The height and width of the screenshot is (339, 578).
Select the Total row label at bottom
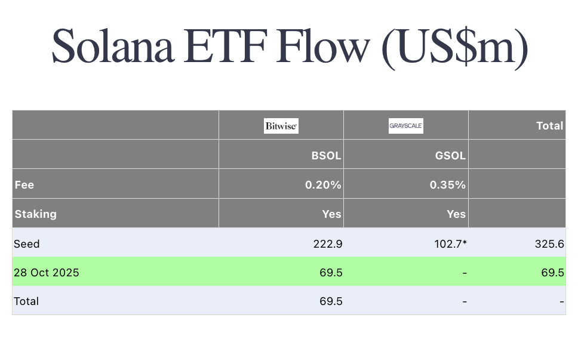point(26,301)
